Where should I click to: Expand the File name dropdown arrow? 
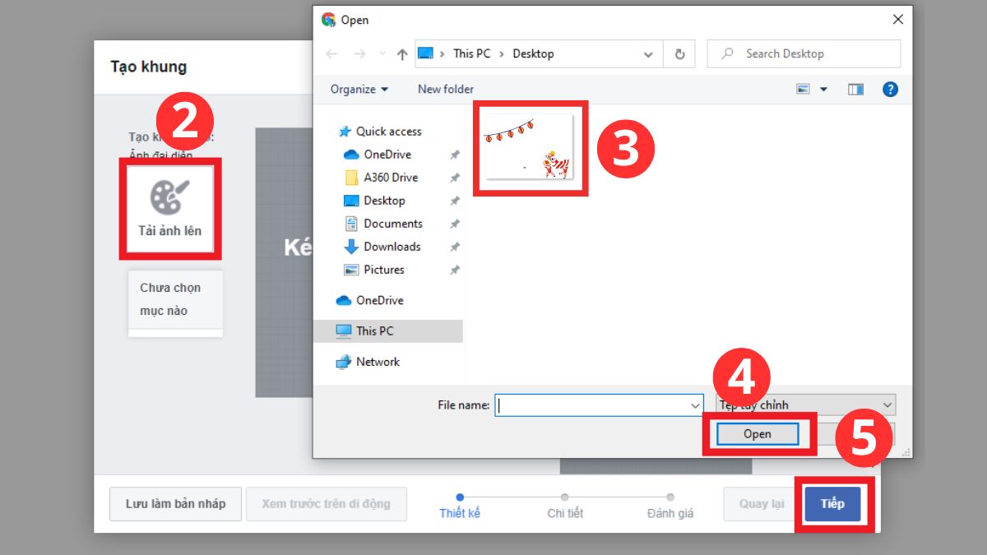click(693, 405)
